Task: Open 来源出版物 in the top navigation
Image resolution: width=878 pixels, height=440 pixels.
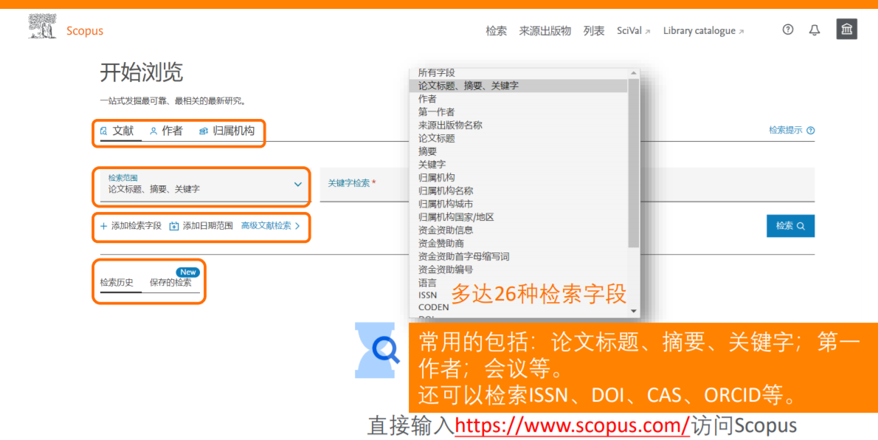Action: coord(545,32)
